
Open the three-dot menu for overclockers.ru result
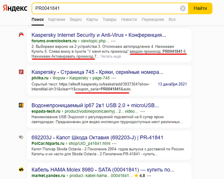tap(114, 41)
